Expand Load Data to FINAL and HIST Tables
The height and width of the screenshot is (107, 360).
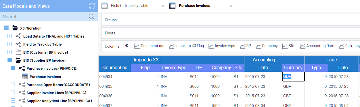click(x=9, y=36)
